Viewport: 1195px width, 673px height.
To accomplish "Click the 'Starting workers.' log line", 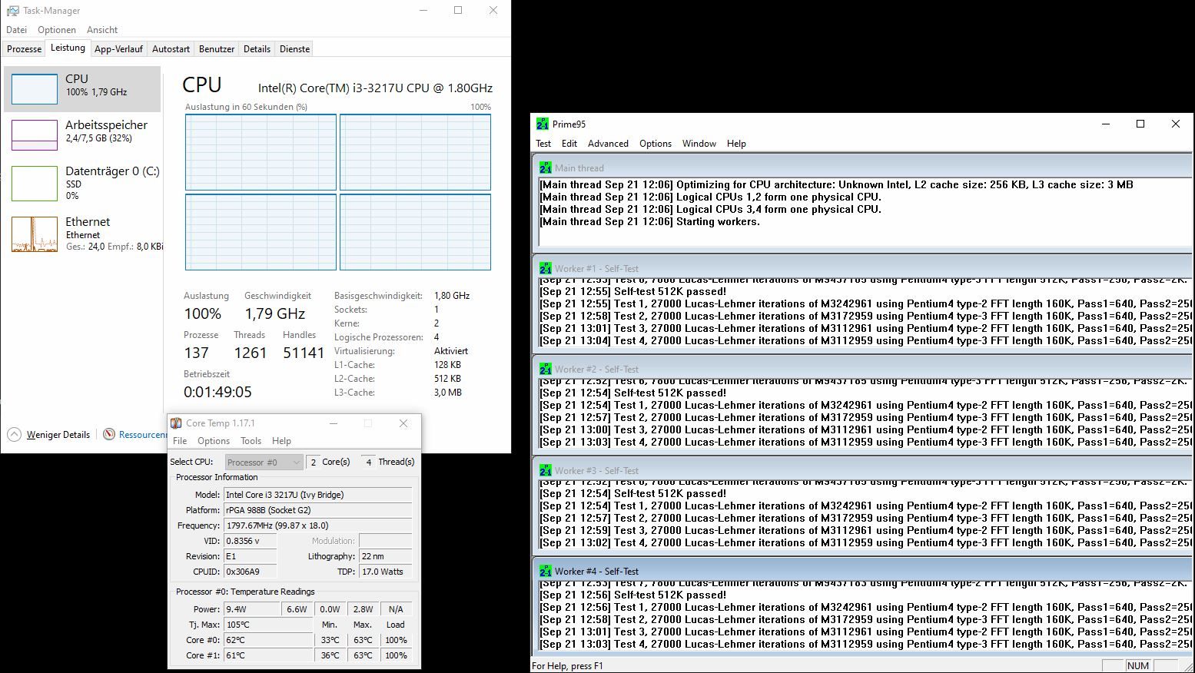I will pyautogui.click(x=649, y=221).
